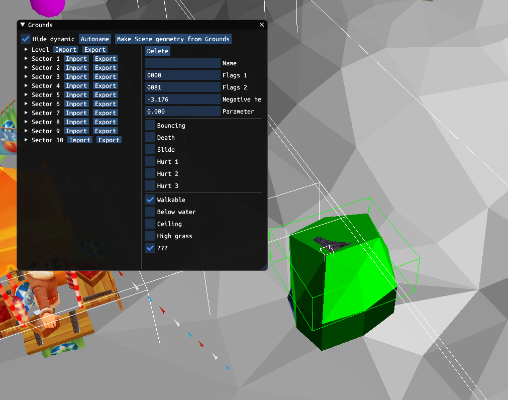This screenshot has width=508, height=400.
Task: Import grounds for Sector 6
Action: click(x=76, y=104)
